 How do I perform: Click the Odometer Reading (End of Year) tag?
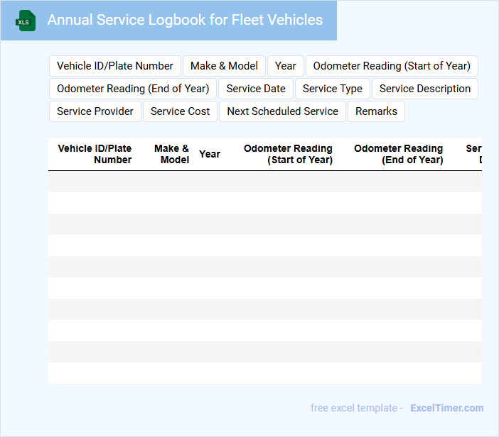point(133,89)
